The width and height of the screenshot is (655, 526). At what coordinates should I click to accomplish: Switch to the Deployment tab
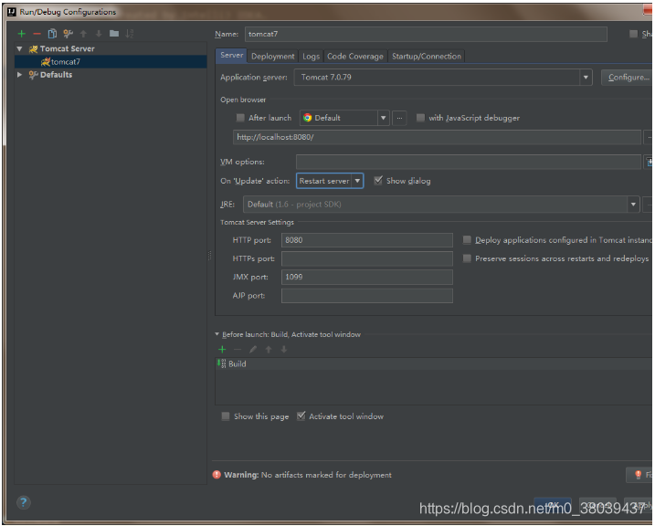click(x=273, y=57)
